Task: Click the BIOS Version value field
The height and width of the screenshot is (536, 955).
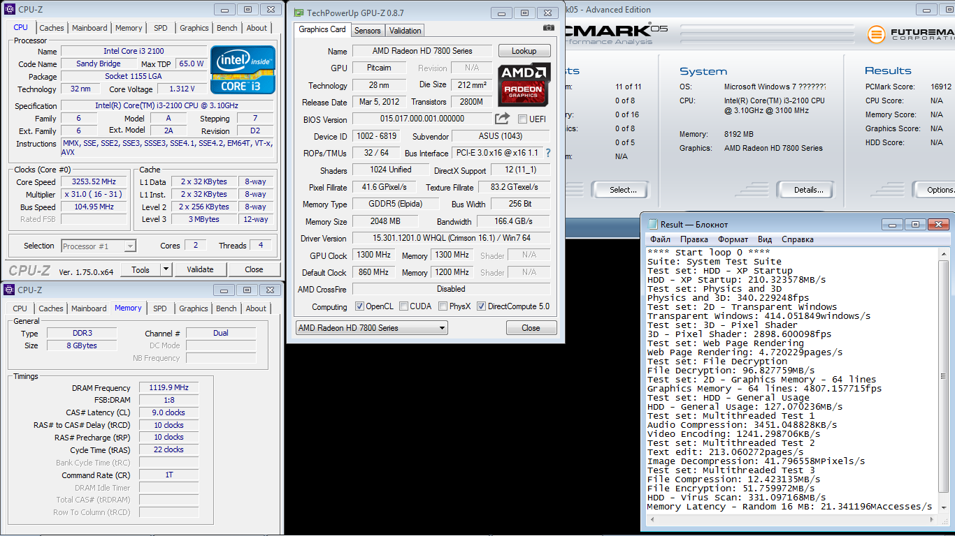Action: point(422,119)
